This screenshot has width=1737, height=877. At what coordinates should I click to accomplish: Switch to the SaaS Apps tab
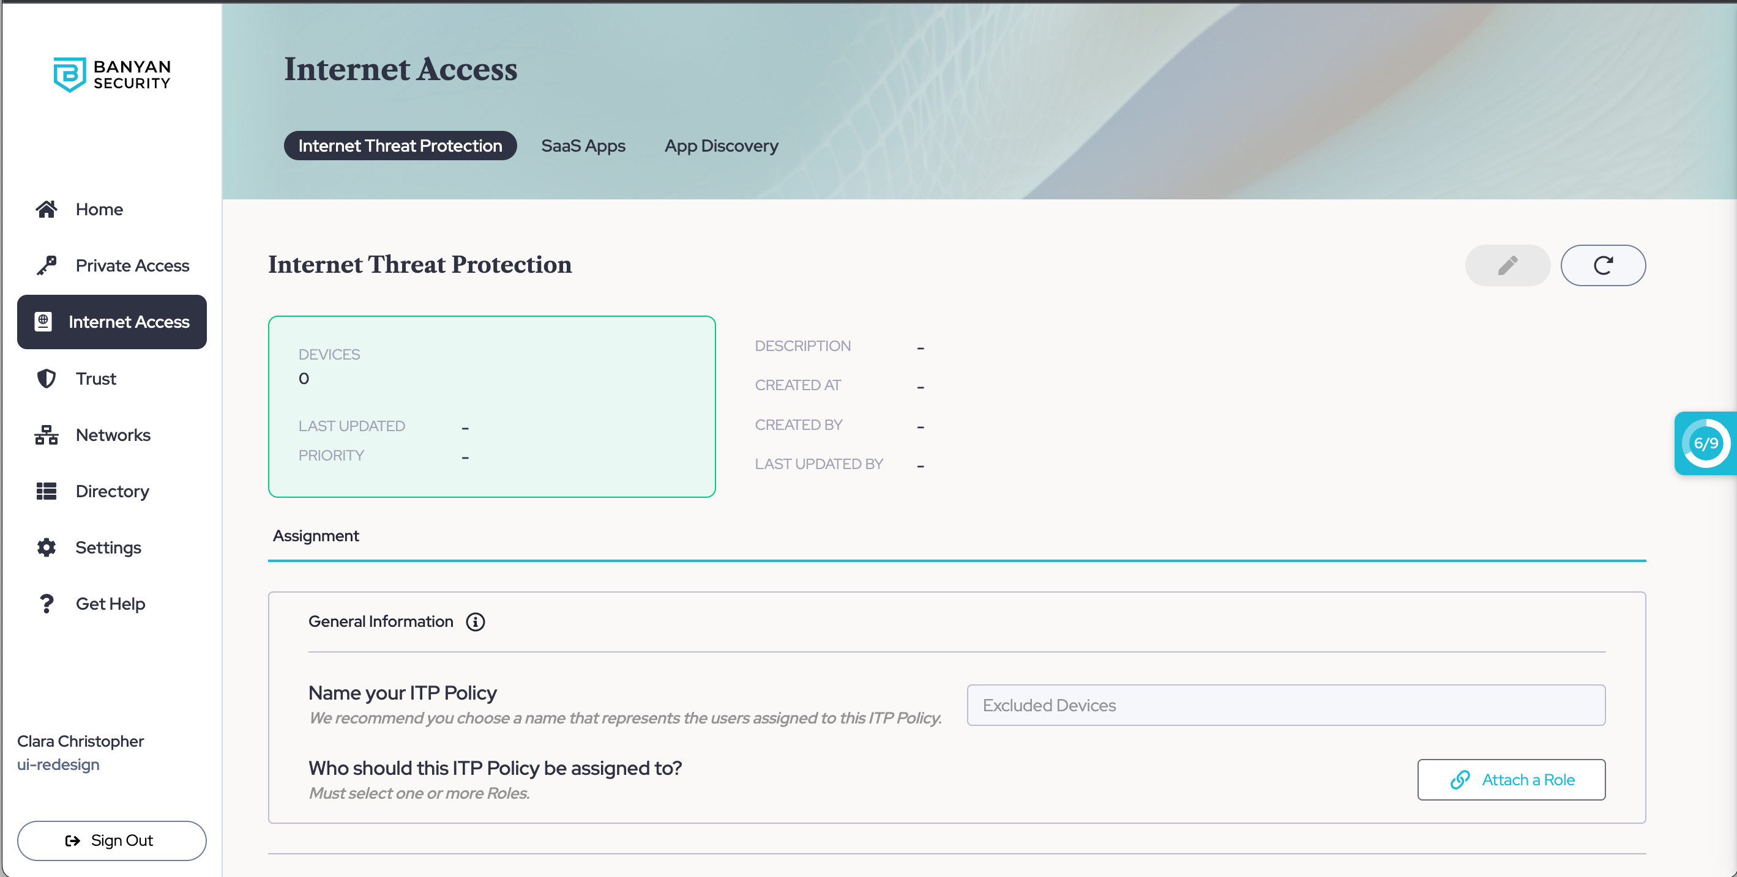point(583,146)
